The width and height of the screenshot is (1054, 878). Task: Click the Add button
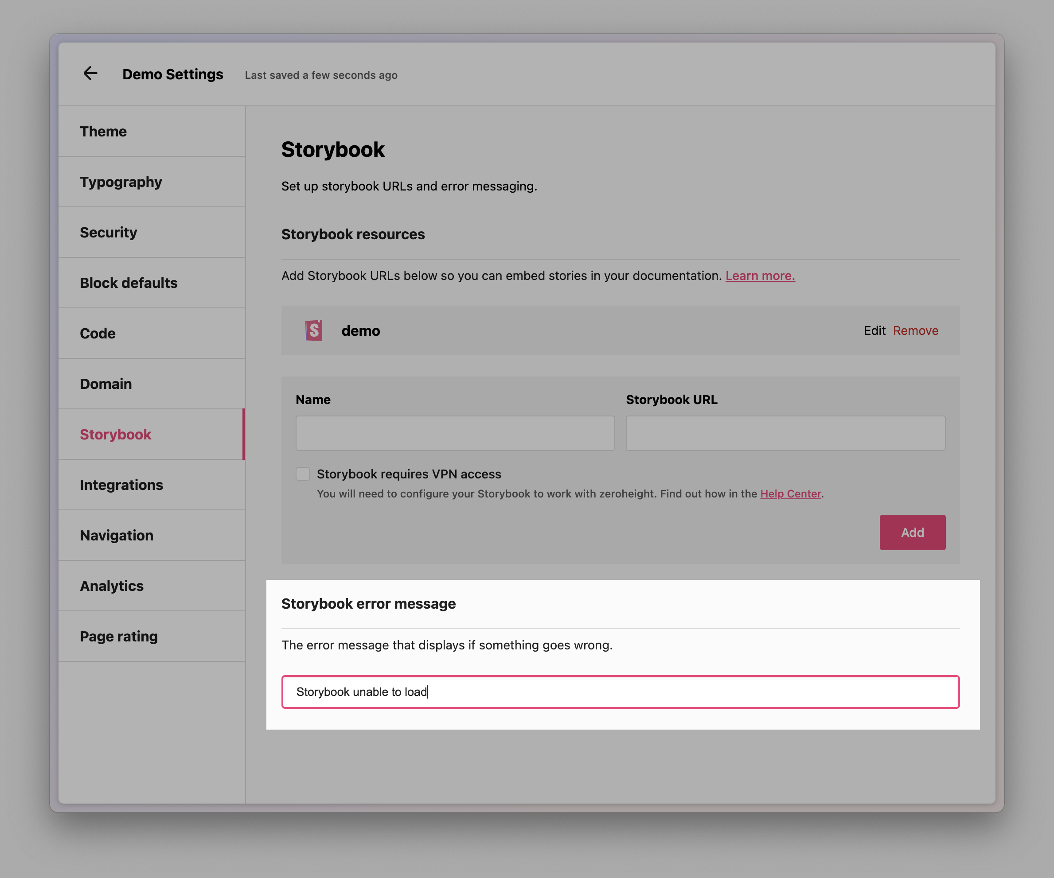coord(913,532)
